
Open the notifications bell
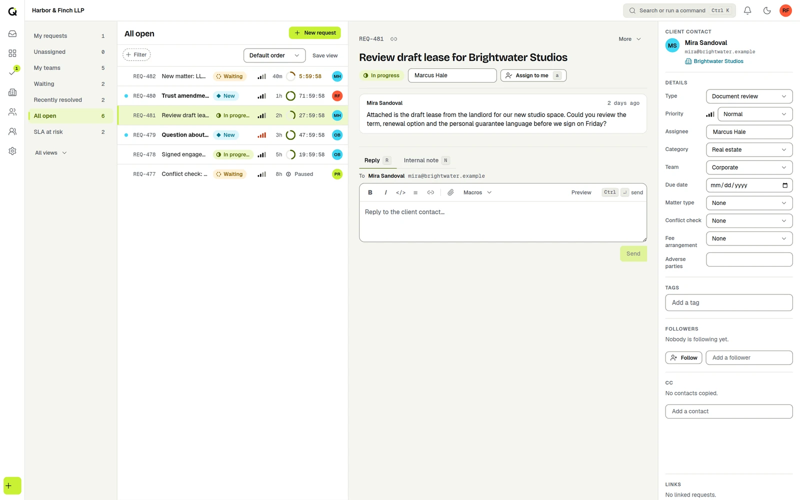click(x=747, y=10)
